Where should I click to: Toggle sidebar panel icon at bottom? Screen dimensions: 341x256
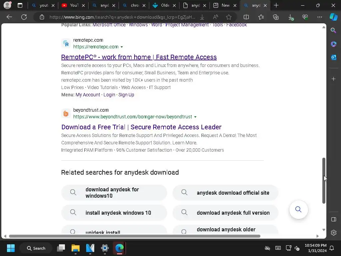[333, 219]
